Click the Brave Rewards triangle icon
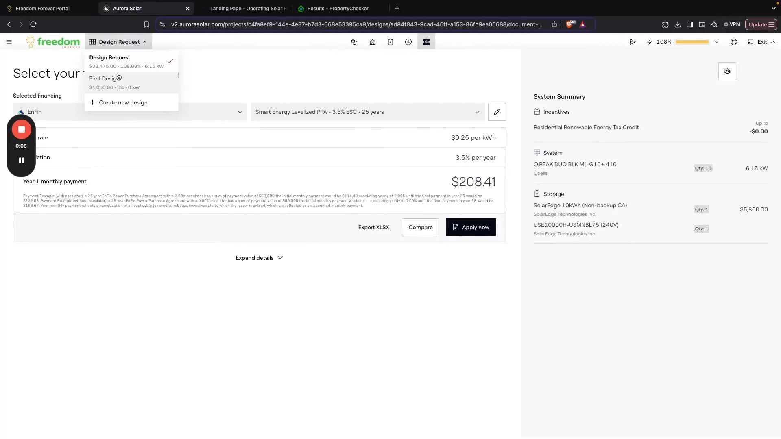Screen dimensions: 781x439 [x=583, y=24]
